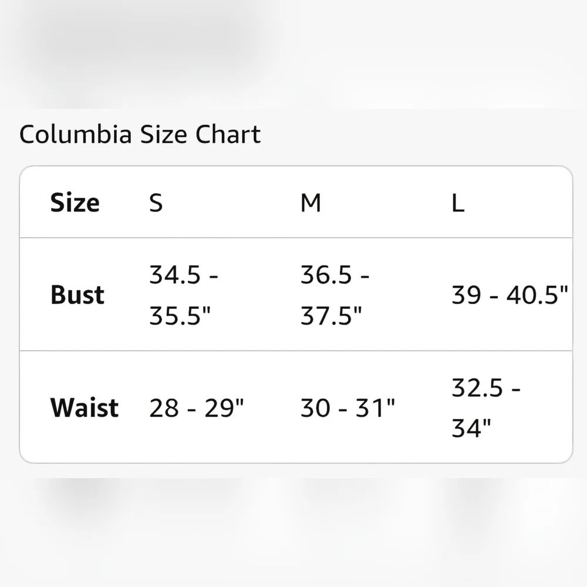Screen dimensions: 587x587
Task: Select the 35.5" value under small bust
Action: click(x=180, y=317)
